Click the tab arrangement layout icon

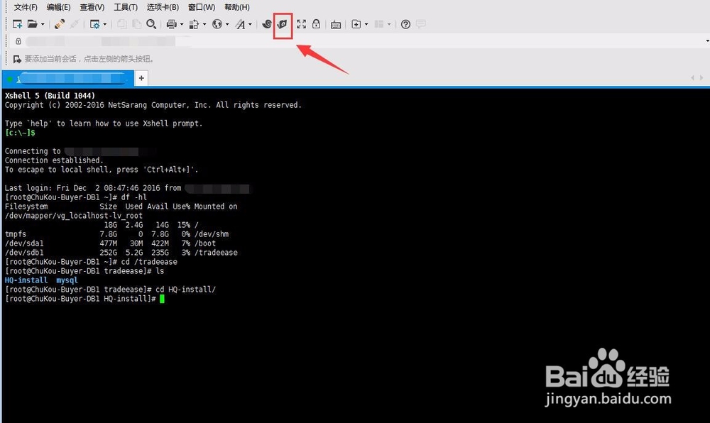pyautogui.click(x=379, y=24)
